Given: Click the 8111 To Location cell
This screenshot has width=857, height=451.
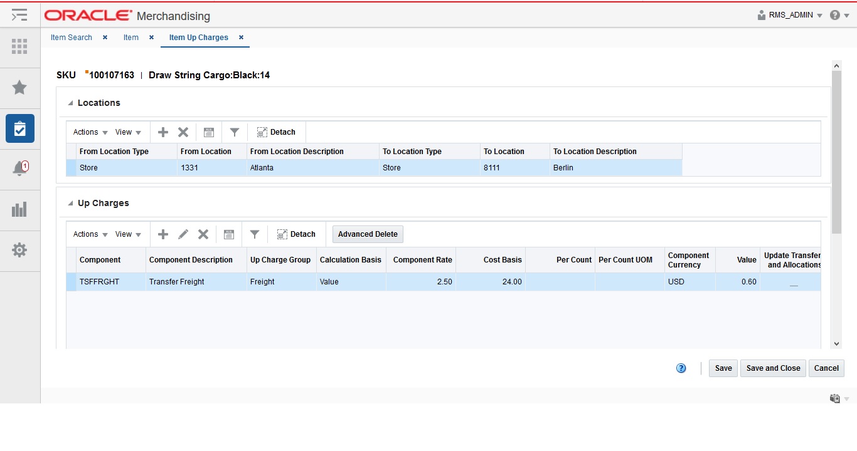Looking at the screenshot, I should click(x=515, y=168).
